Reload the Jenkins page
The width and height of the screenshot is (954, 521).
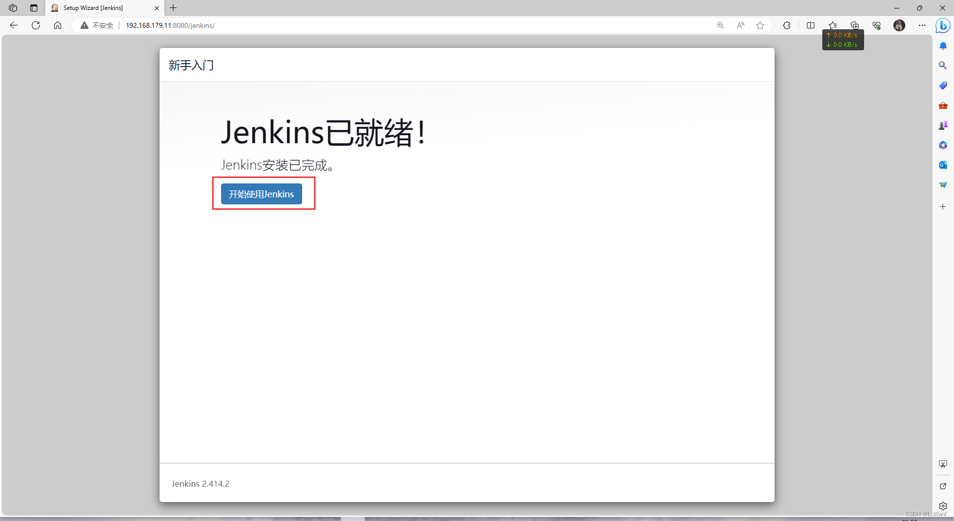tap(36, 25)
